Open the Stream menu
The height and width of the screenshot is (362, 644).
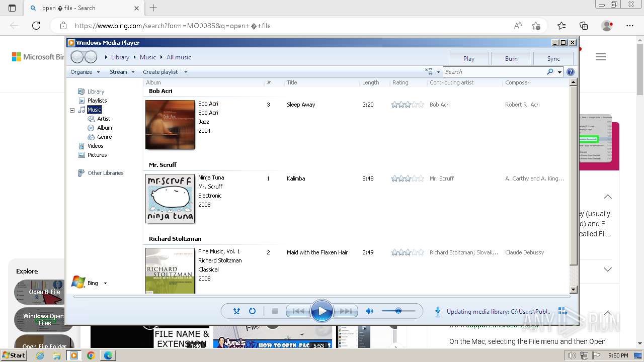[122, 72]
